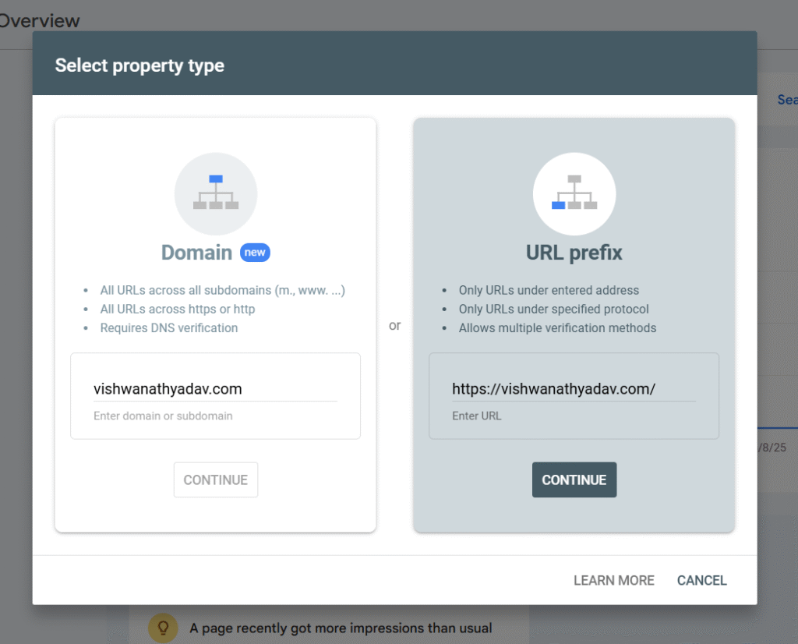Click 'Only URLs under entered address' bullet
Screen dimensions: 798x644
click(549, 290)
